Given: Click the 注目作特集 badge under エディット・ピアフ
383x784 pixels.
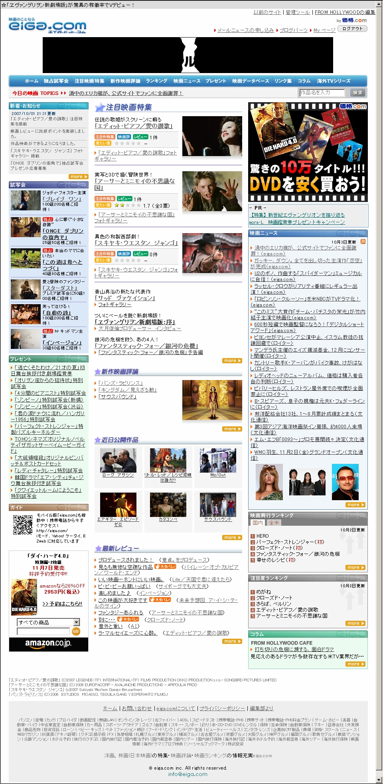Looking at the screenshot, I should click(105, 137).
